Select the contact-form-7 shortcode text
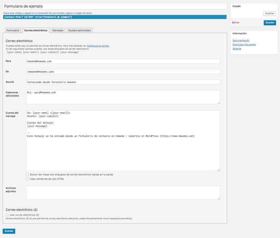280x238 pixels. 115,17
